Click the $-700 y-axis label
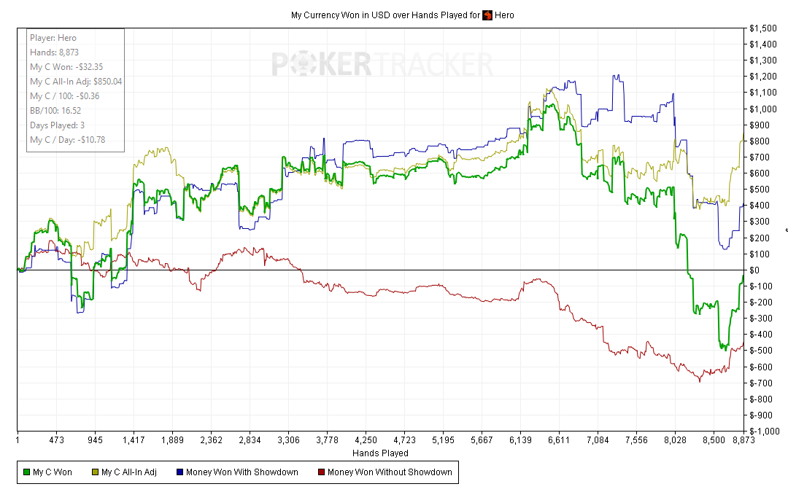 coord(761,383)
